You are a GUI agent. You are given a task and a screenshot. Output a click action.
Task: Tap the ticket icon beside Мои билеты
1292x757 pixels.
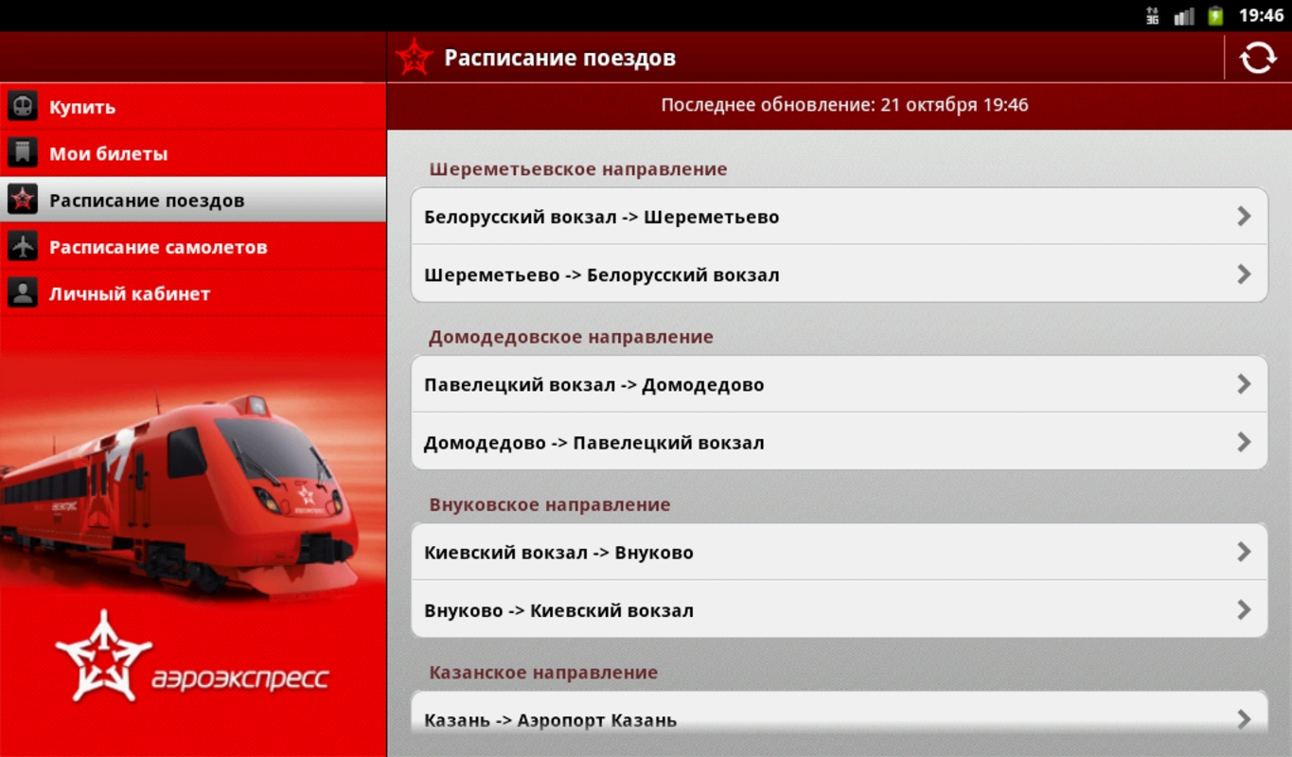pos(23,152)
